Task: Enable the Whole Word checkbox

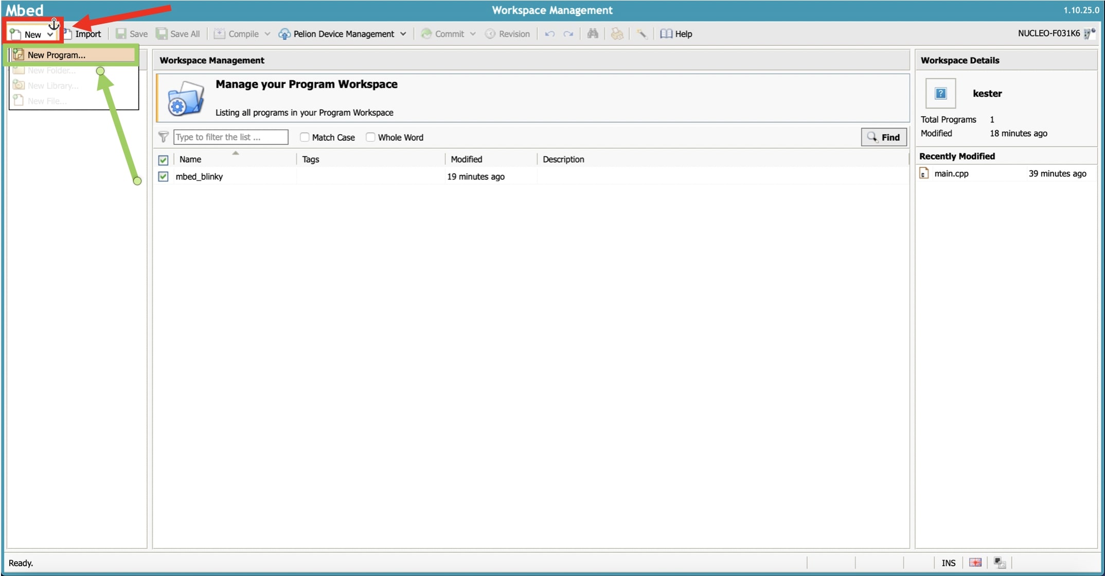Action: [x=370, y=137]
